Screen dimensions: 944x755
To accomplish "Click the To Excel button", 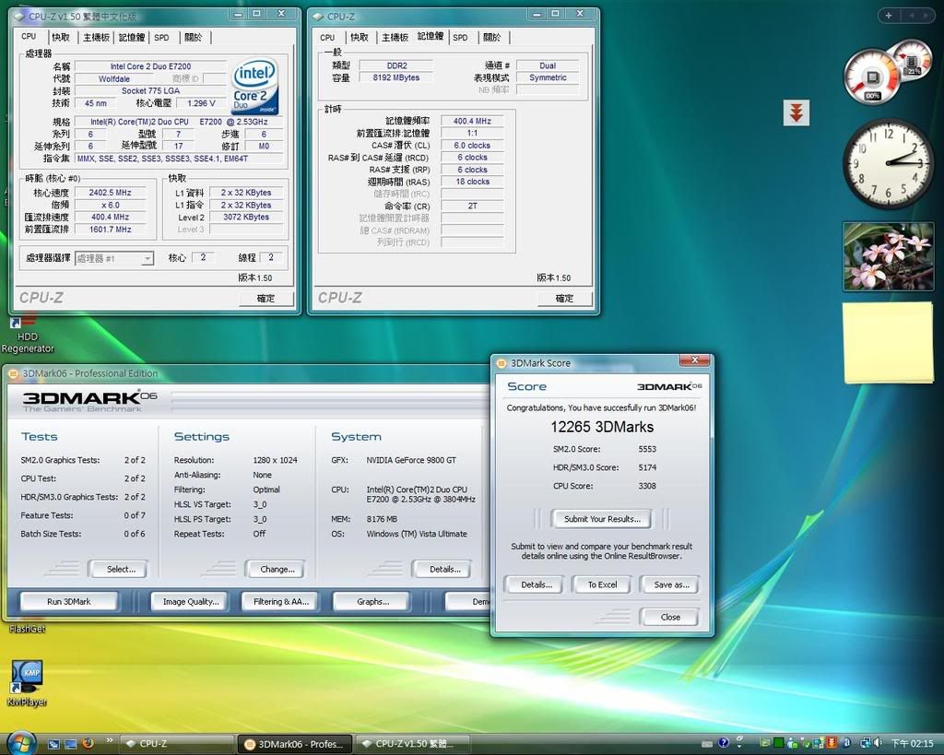I will click(x=602, y=584).
